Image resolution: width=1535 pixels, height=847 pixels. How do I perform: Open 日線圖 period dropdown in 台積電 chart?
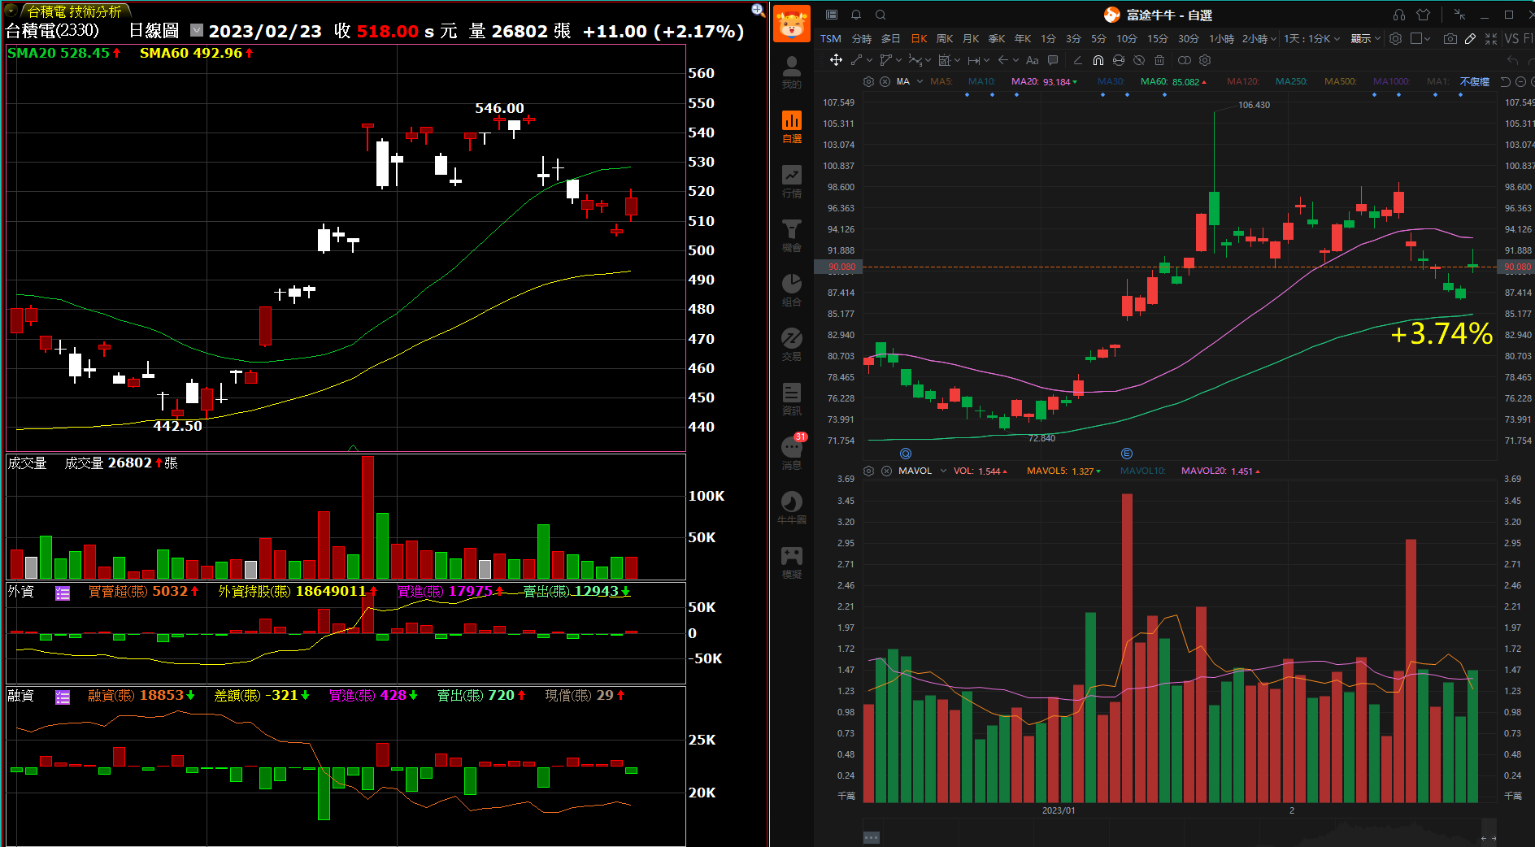[197, 30]
